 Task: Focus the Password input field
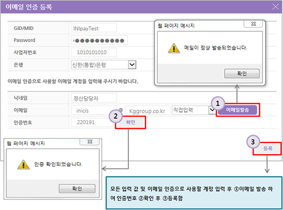click(x=100, y=40)
